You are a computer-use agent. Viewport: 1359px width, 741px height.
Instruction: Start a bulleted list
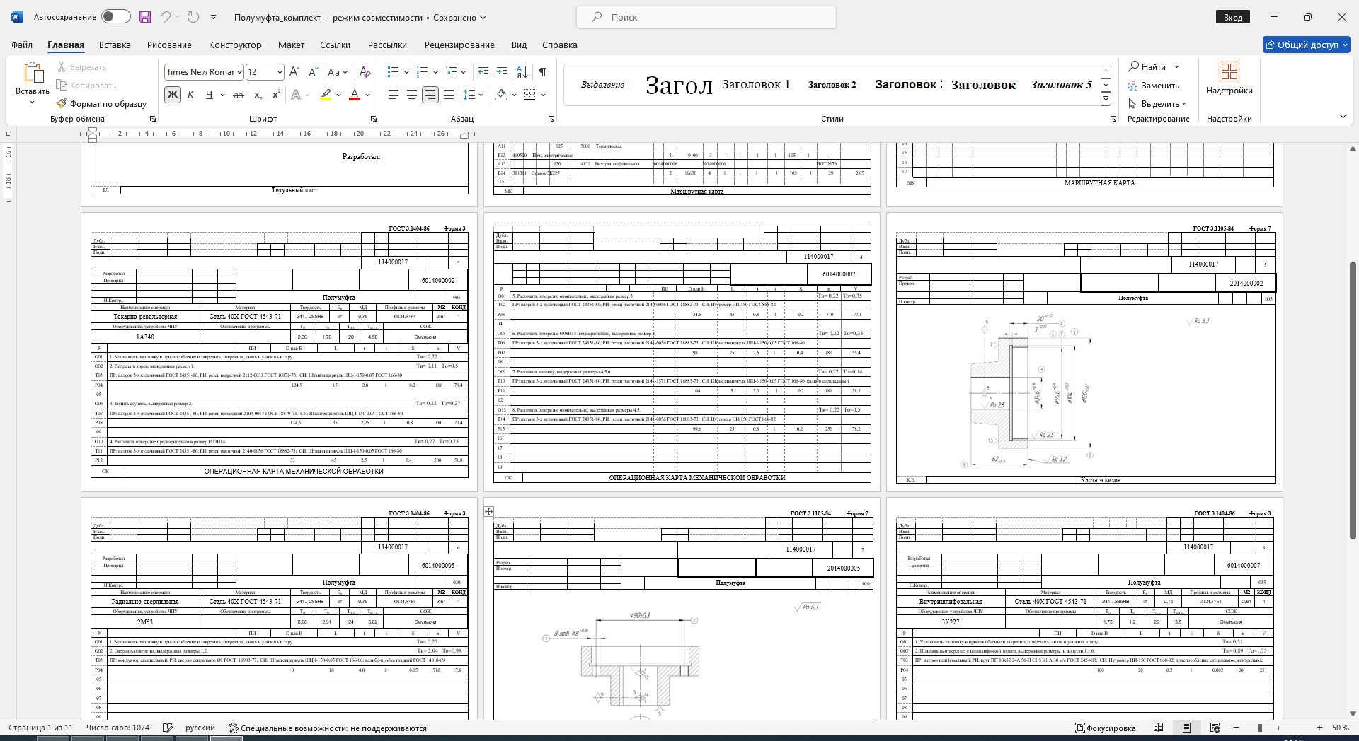click(394, 72)
